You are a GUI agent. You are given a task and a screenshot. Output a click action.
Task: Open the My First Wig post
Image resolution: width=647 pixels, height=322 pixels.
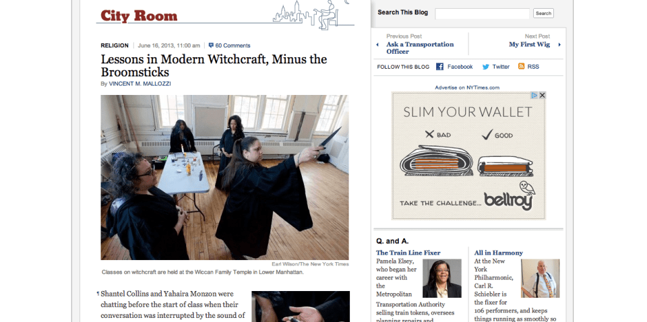click(530, 44)
